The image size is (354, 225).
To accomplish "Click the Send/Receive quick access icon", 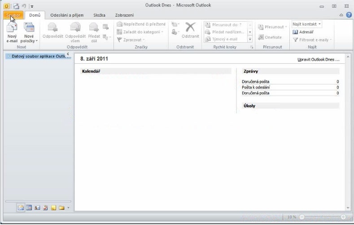I will pos(16,6).
